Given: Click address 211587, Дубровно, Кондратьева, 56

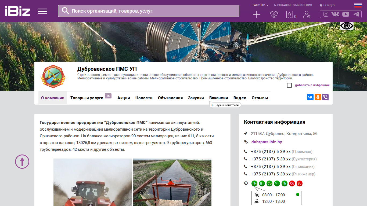Looking at the screenshot, I should tap(284, 134).
